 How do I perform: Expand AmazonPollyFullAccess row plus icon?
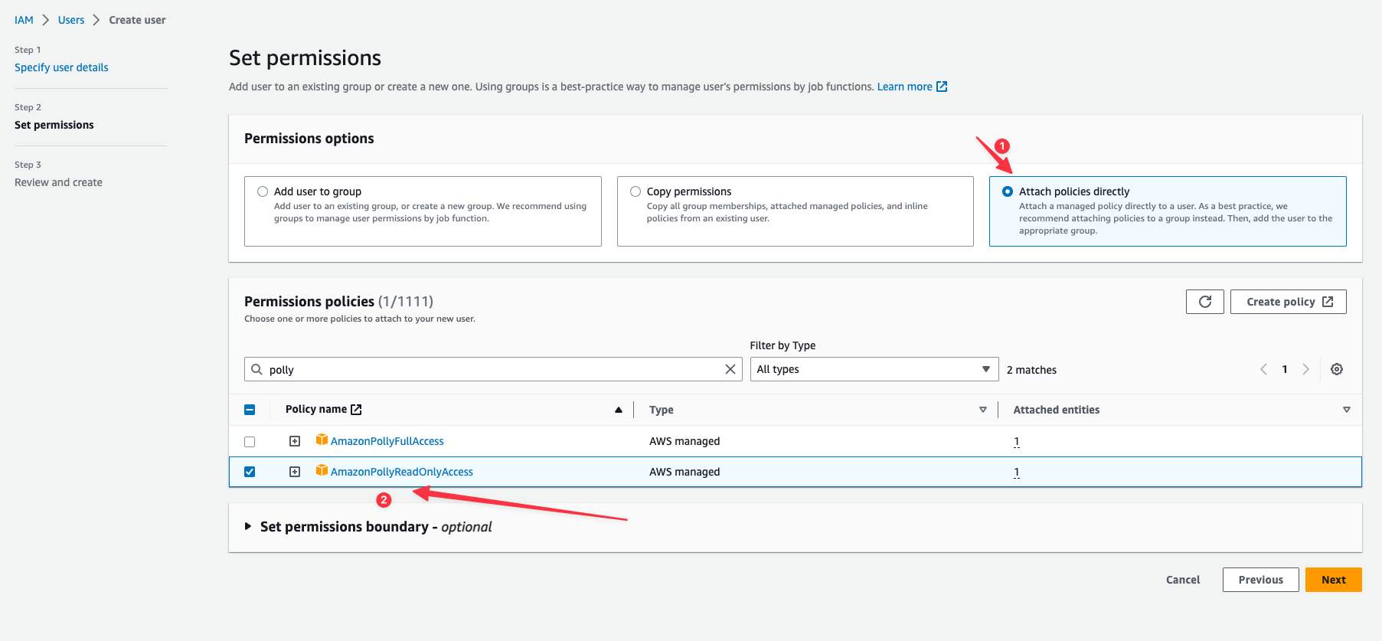pyautogui.click(x=295, y=441)
